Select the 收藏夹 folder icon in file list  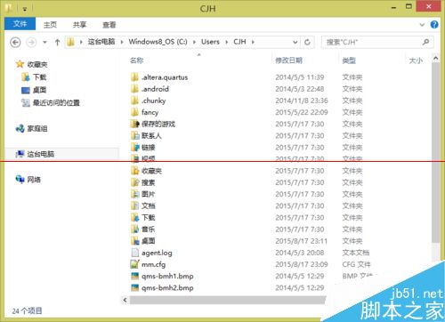tap(134, 171)
